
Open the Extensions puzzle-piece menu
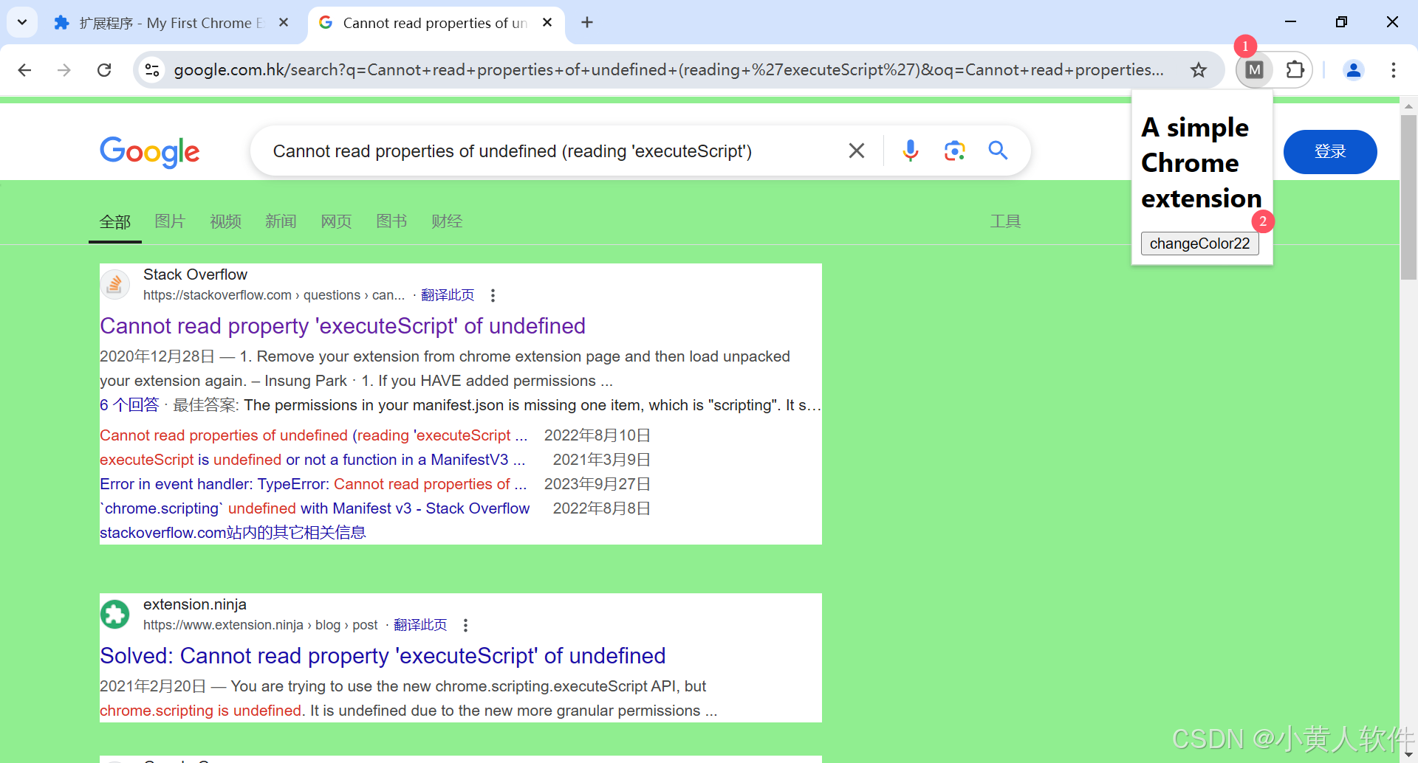pos(1295,70)
